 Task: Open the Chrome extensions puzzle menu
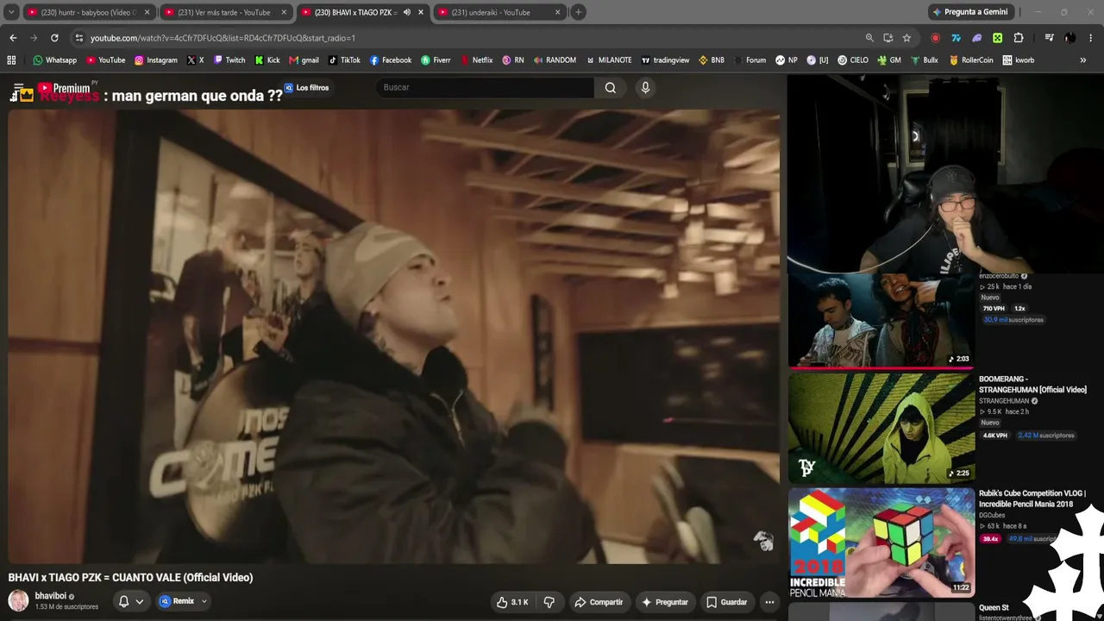coord(1019,38)
